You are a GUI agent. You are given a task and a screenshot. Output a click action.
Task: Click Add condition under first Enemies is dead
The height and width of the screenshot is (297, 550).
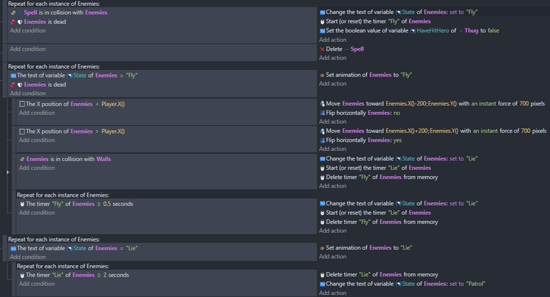click(28, 30)
